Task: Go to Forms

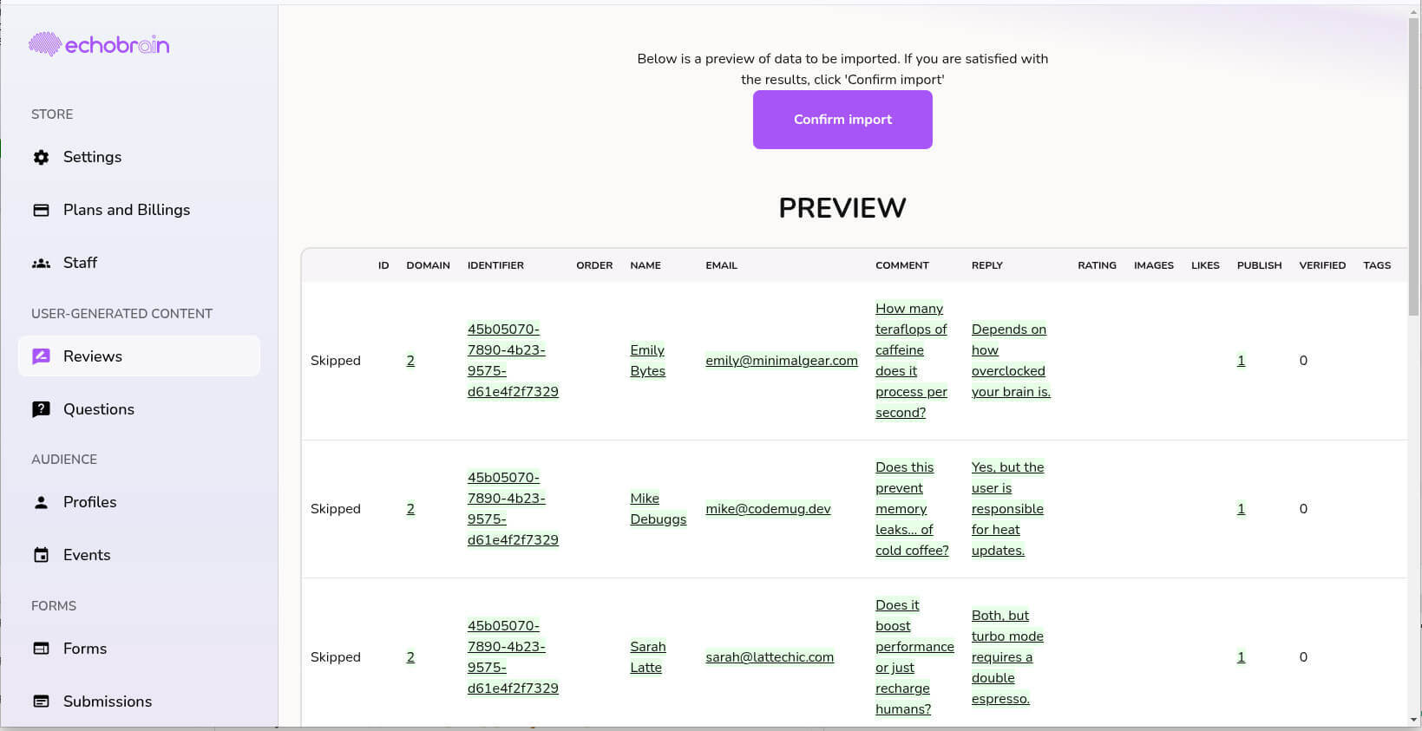Action: pos(139,649)
